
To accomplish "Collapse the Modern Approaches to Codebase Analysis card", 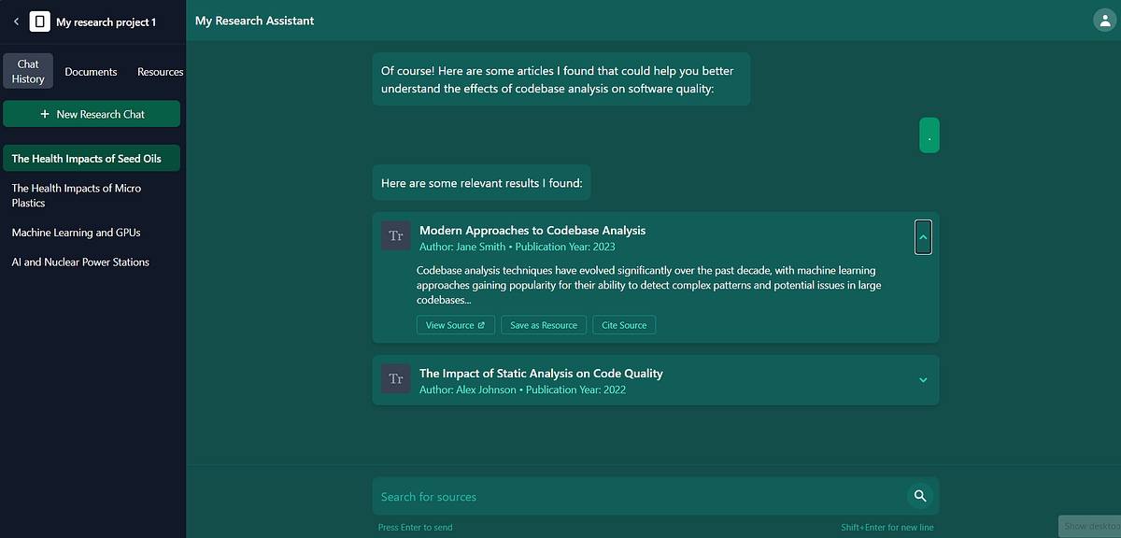I will tap(923, 236).
